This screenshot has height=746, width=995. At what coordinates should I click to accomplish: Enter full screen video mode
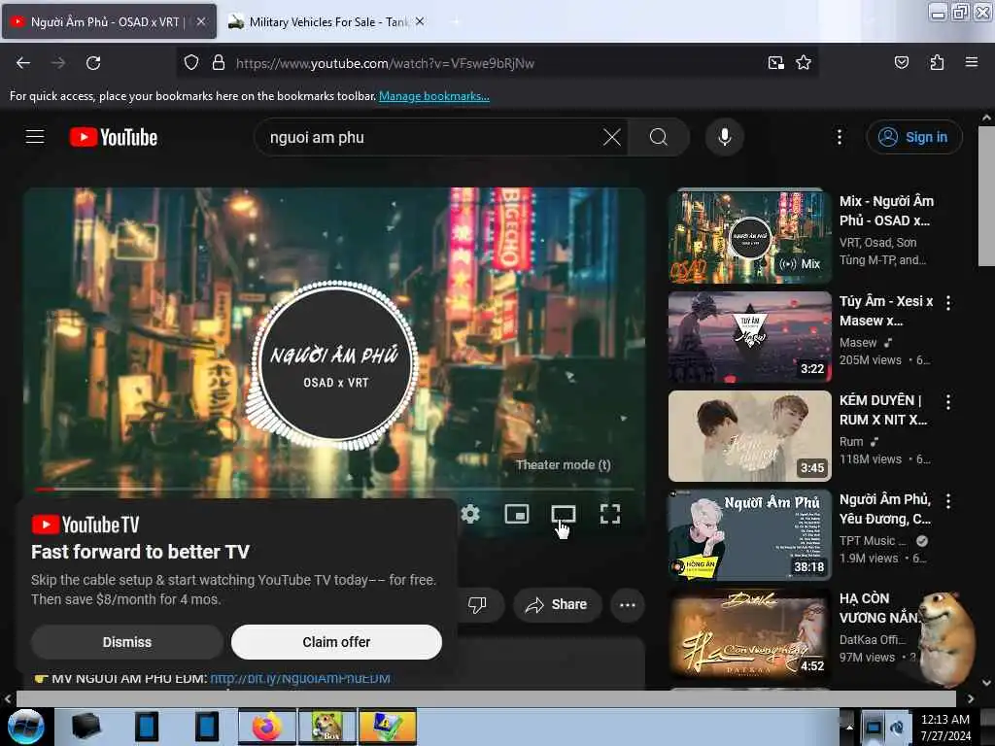click(610, 513)
